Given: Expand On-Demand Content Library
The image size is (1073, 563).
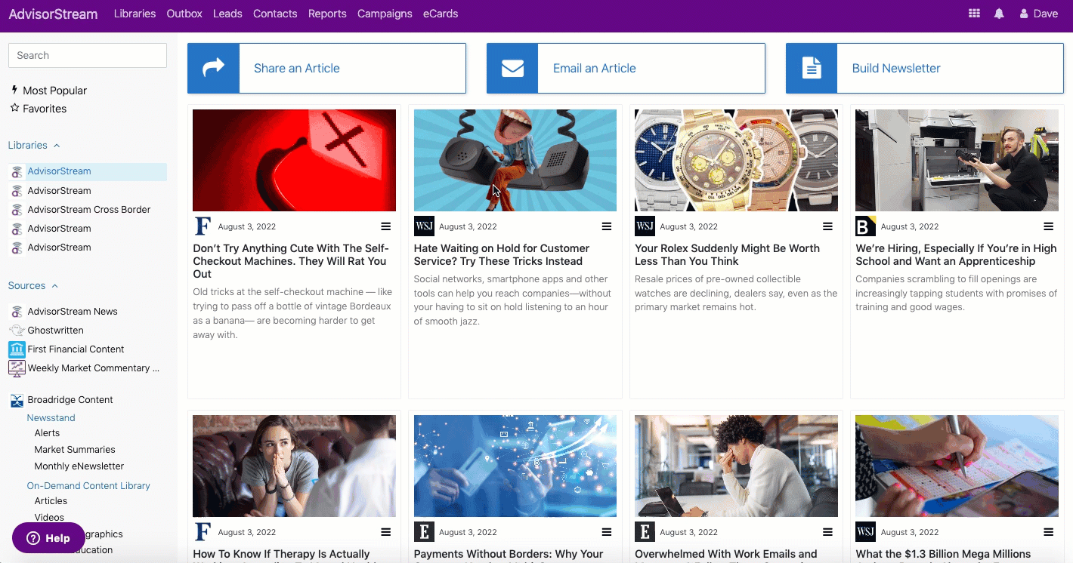Looking at the screenshot, I should pos(88,485).
